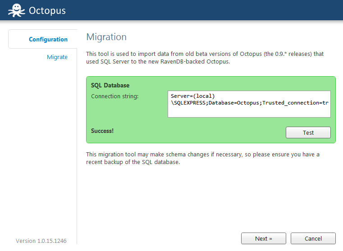Click the SQL Database heading
Screen dimensions: 343x251
click(x=110, y=85)
